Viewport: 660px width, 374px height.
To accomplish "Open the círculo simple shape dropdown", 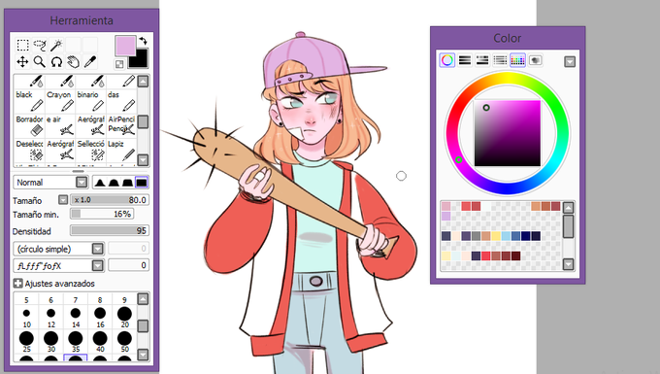I will (x=98, y=249).
